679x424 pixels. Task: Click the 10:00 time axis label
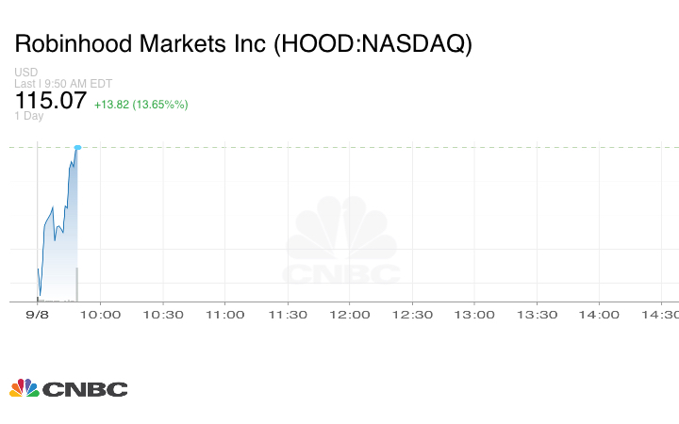(101, 315)
